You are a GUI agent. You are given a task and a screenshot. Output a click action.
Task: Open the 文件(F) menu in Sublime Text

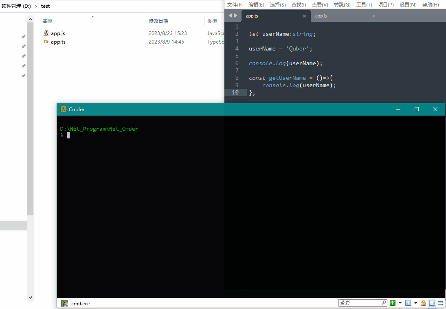tap(235, 5)
